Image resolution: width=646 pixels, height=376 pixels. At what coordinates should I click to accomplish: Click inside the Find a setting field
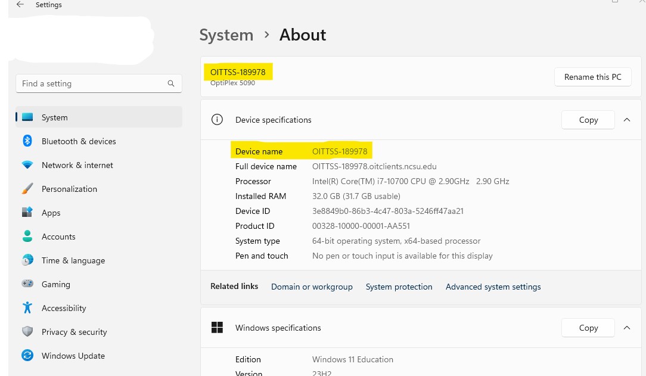click(89, 83)
